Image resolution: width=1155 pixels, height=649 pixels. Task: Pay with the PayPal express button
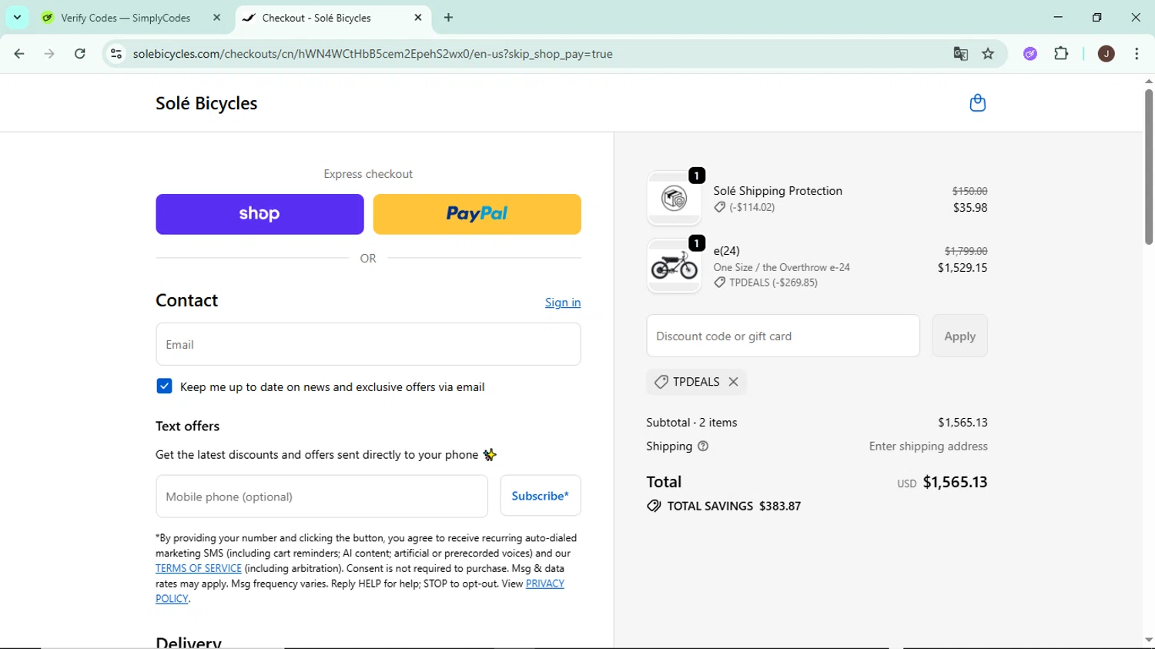coord(477,214)
